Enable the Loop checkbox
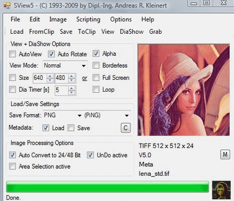This screenshot has height=201, width=234. [96, 90]
